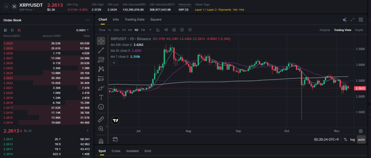The image size is (371, 158).
Task: Switch chart to Depth view
Action: (x=359, y=30)
